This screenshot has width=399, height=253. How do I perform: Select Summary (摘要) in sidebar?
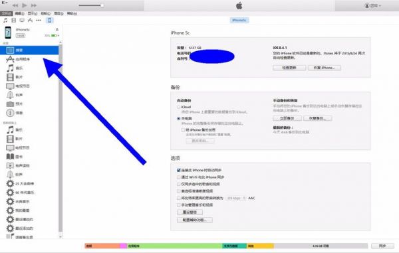coord(29,50)
